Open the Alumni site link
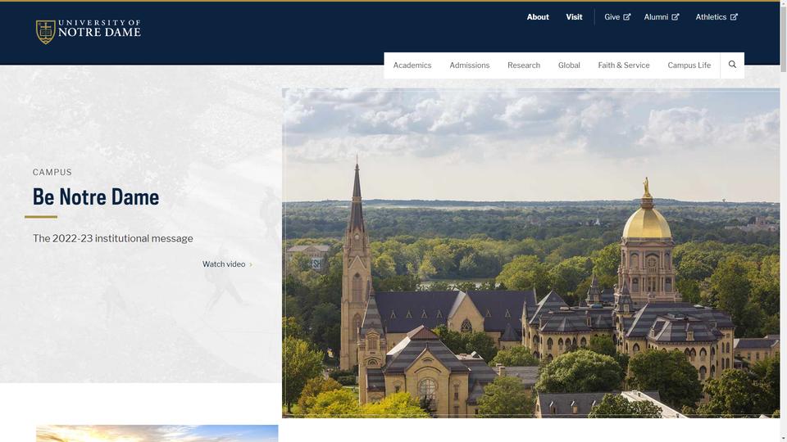 [656, 17]
